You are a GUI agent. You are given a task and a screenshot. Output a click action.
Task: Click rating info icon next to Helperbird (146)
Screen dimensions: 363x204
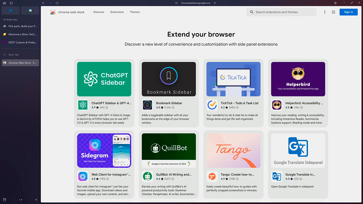[302, 108]
